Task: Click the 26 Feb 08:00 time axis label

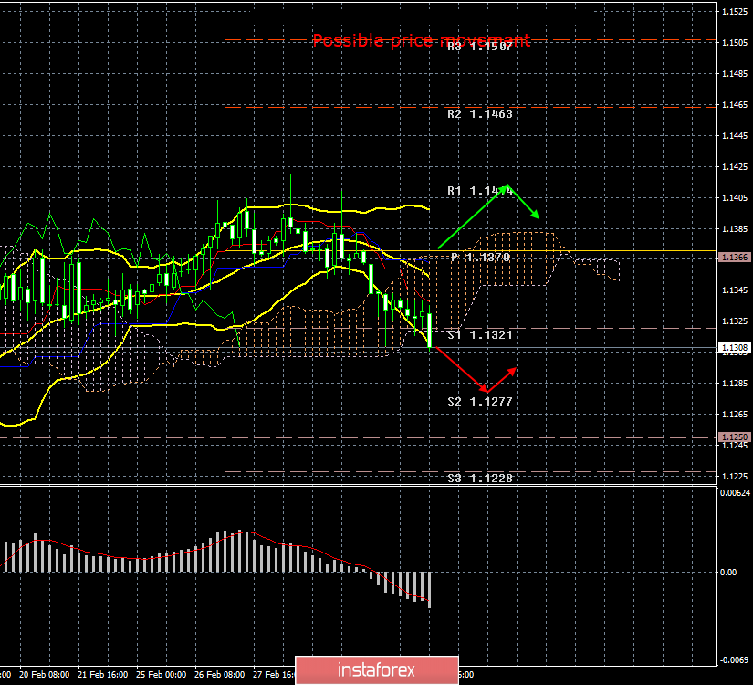Action: (219, 674)
